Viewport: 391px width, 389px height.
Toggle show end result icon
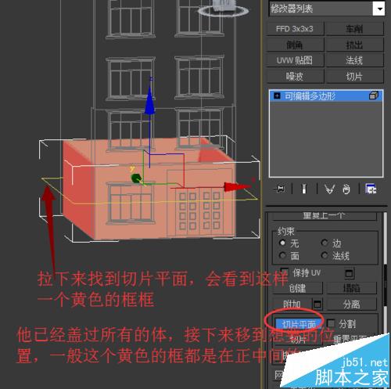pos(304,189)
